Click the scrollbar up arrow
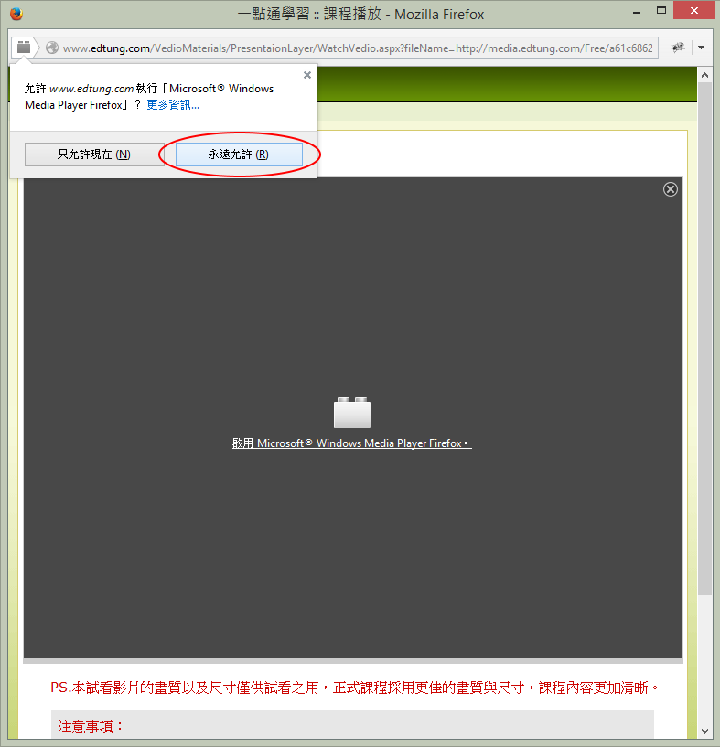720x747 pixels. pyautogui.click(x=704, y=73)
